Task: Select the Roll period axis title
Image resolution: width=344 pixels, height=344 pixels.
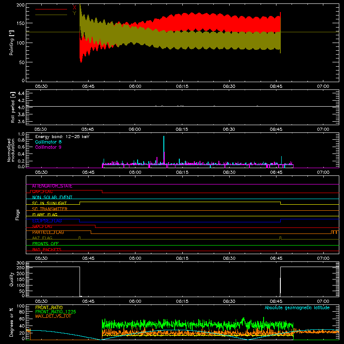Action: pyautogui.click(x=12, y=107)
